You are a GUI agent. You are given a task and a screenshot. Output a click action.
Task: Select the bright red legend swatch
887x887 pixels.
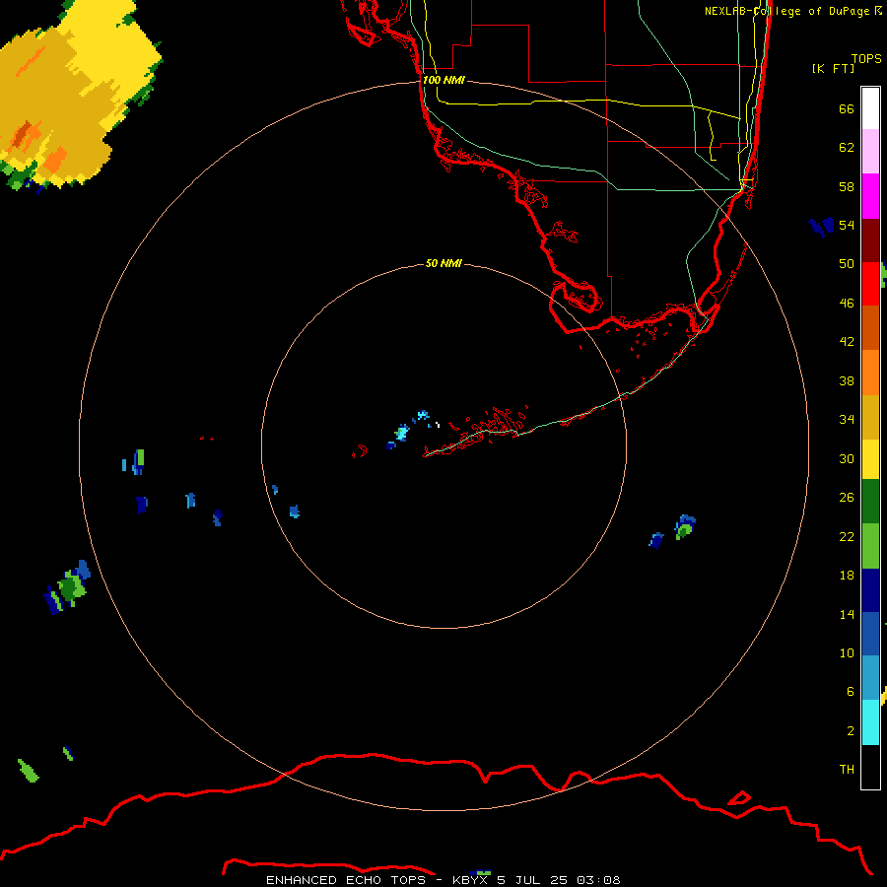[x=870, y=284]
